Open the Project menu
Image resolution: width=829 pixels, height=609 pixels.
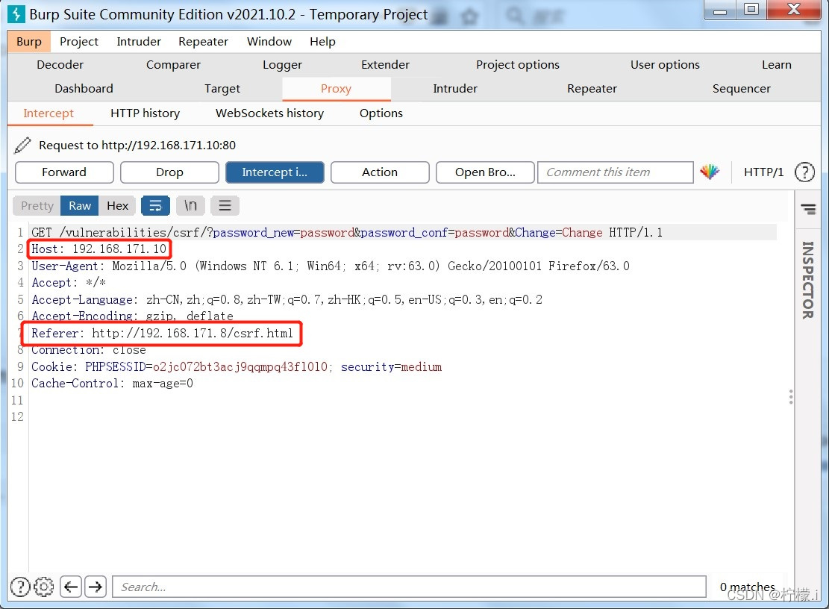click(79, 42)
